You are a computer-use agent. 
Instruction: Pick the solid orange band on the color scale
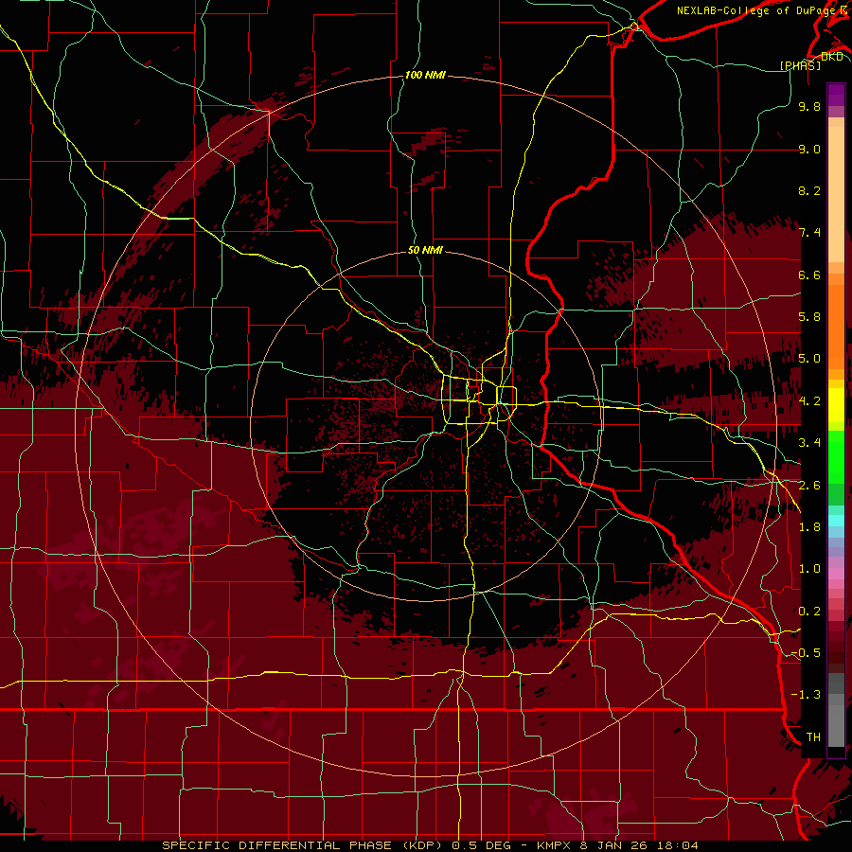pos(836,328)
